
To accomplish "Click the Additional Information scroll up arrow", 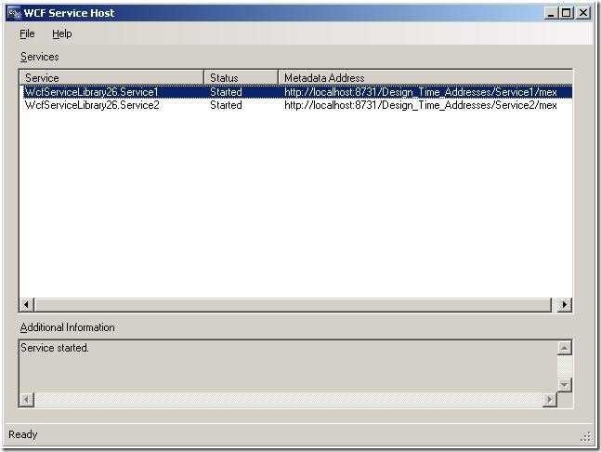I will (x=564, y=348).
